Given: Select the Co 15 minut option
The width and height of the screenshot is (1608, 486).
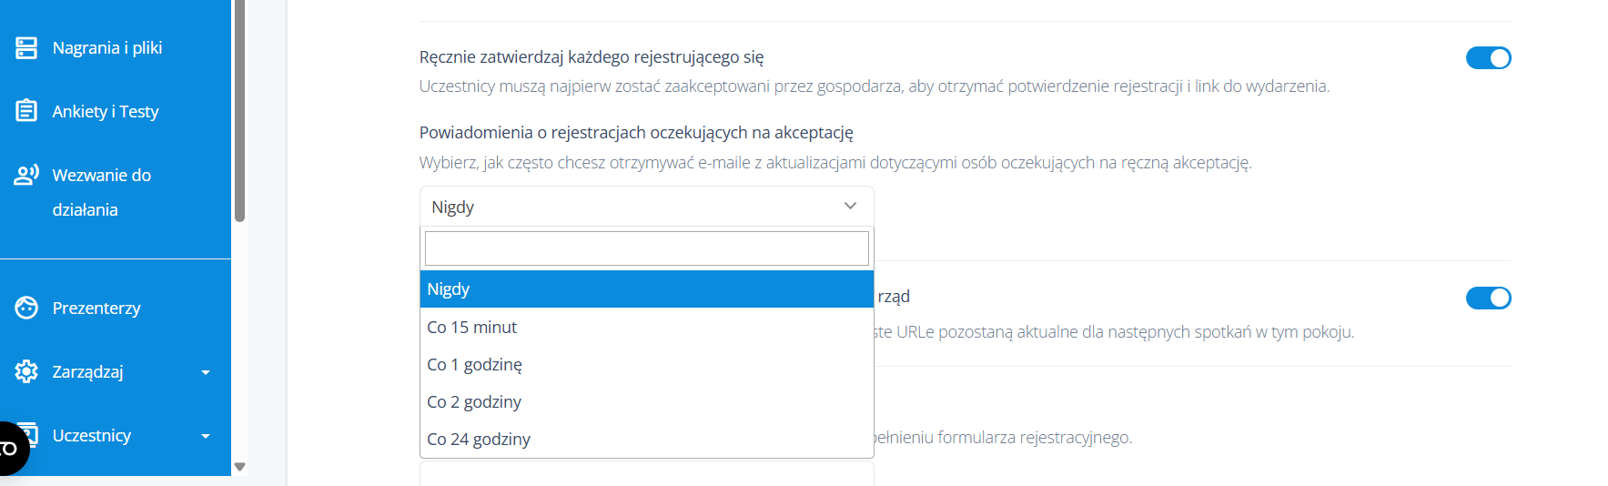Looking at the screenshot, I should pos(646,327).
